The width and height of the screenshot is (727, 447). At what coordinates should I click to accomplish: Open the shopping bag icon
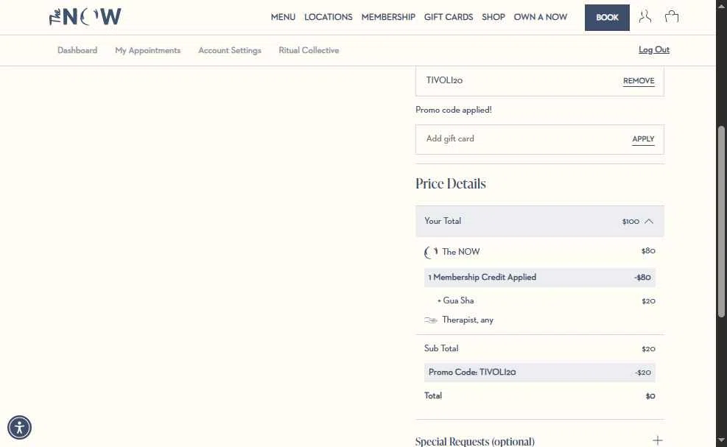coord(671,17)
